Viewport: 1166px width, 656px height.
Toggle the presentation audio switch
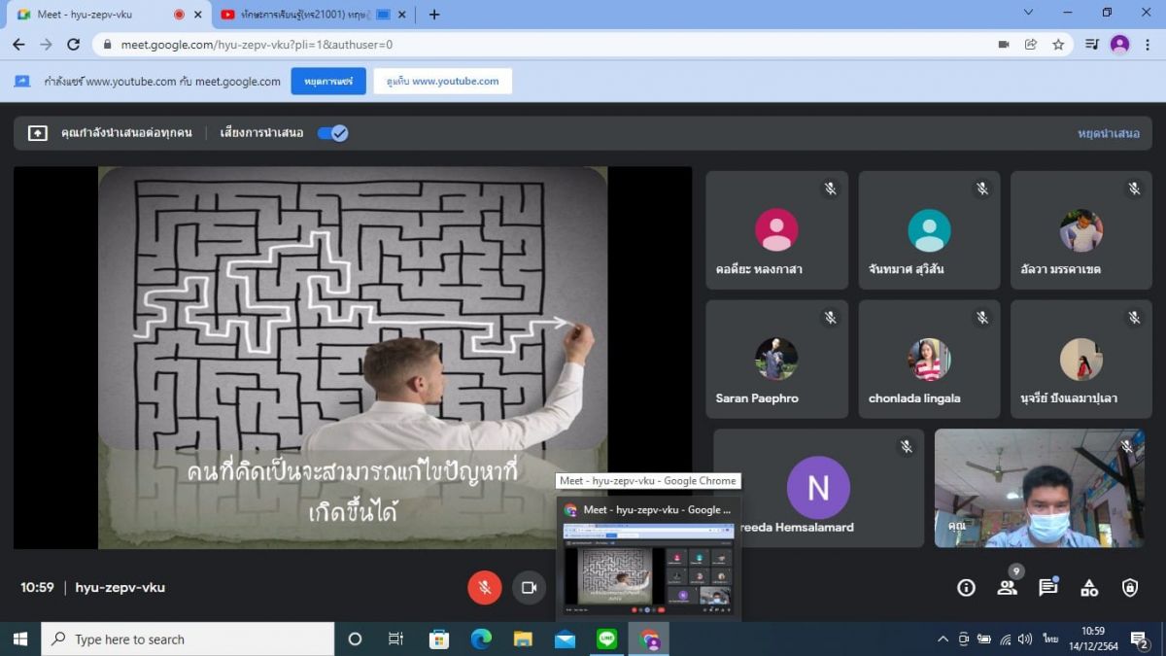click(332, 133)
